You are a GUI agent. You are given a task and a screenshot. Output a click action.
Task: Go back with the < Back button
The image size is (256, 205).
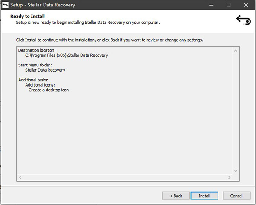point(176,196)
